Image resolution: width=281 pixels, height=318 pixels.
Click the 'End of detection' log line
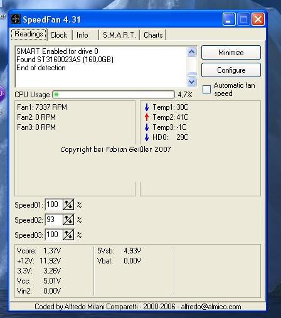point(41,68)
